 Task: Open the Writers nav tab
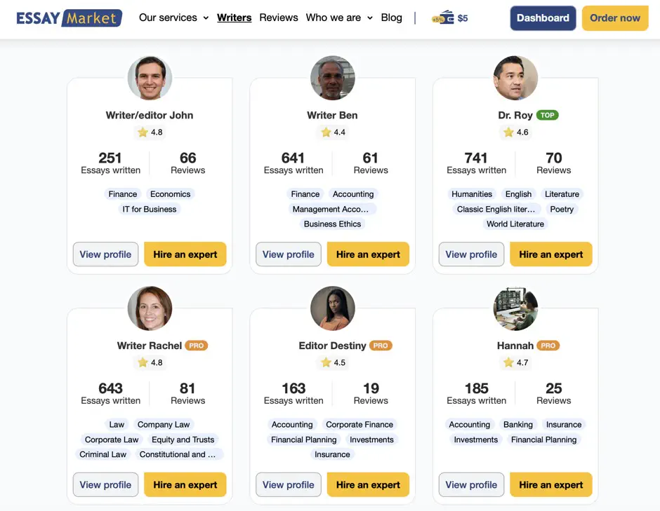234,18
